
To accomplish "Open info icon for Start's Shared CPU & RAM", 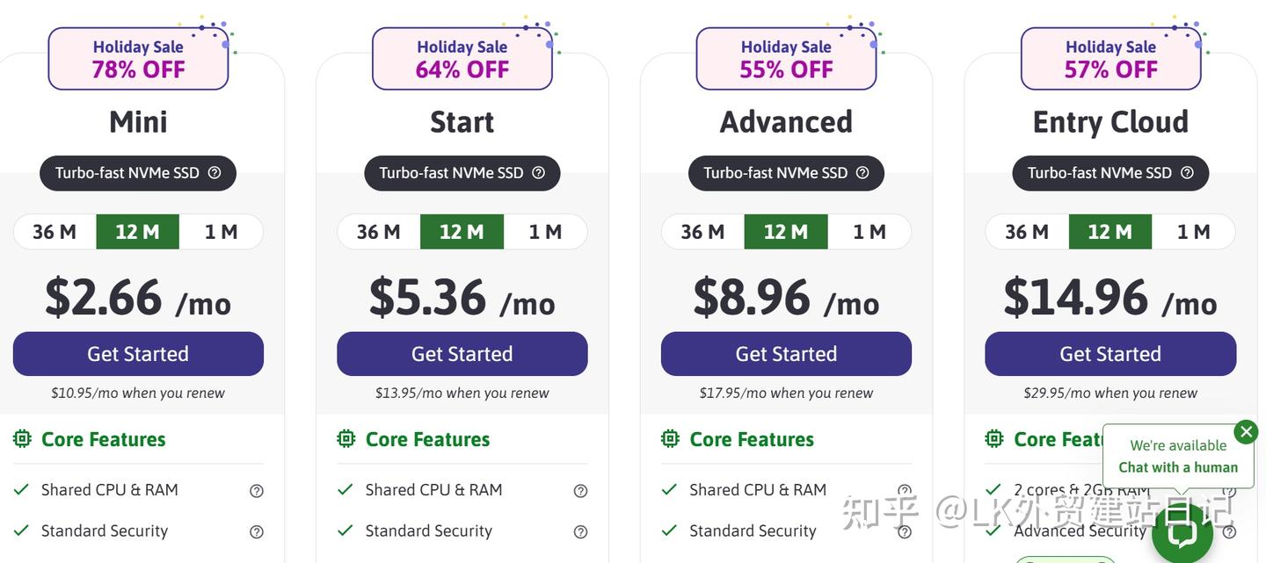I will tap(580, 491).
